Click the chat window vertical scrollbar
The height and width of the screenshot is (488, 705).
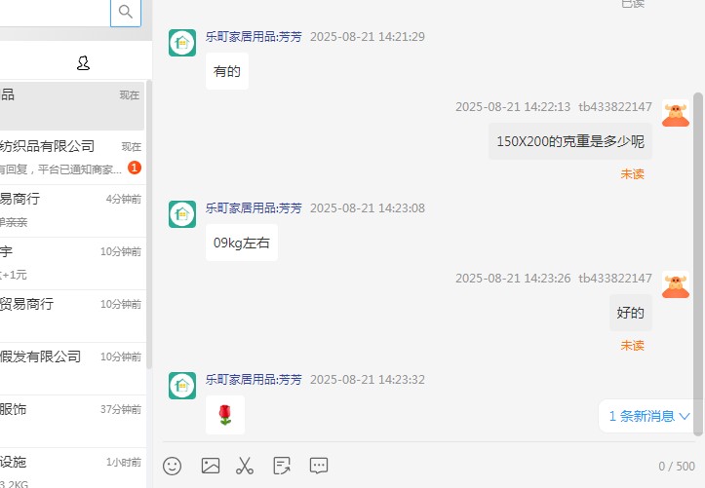[x=698, y=264]
